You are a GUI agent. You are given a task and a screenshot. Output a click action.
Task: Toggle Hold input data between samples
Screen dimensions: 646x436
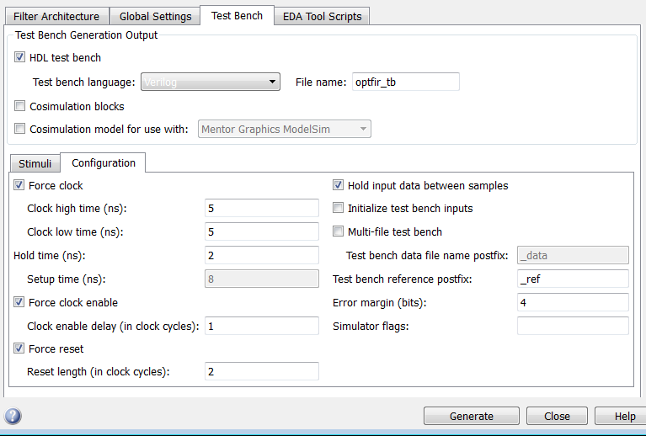click(339, 185)
